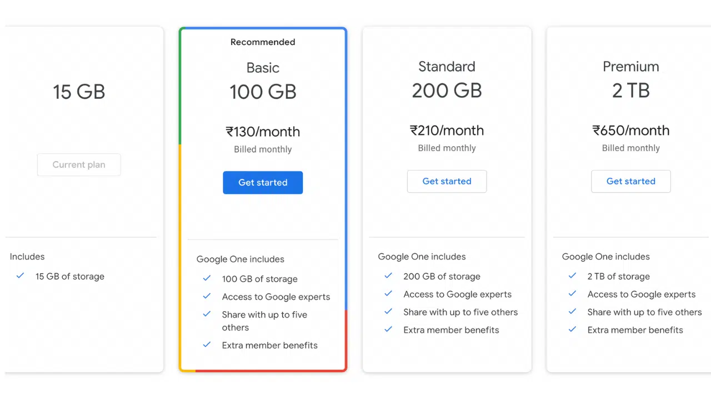Click Get started for the Basic plan
The width and height of the screenshot is (711, 400).
click(x=263, y=182)
